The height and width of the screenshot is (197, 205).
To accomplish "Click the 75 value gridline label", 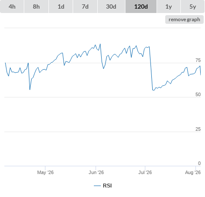I will 198,60.
